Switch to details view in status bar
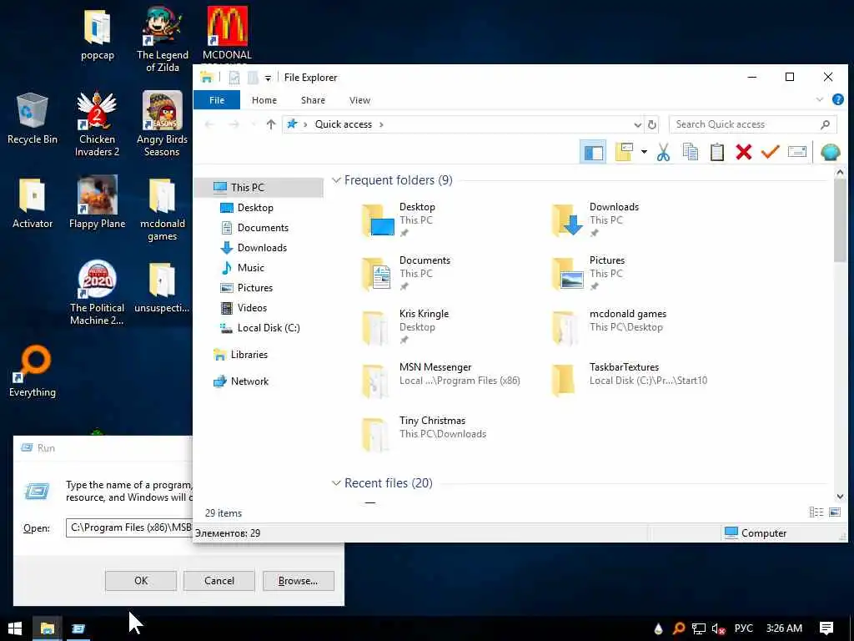The image size is (854, 641). tap(816, 512)
